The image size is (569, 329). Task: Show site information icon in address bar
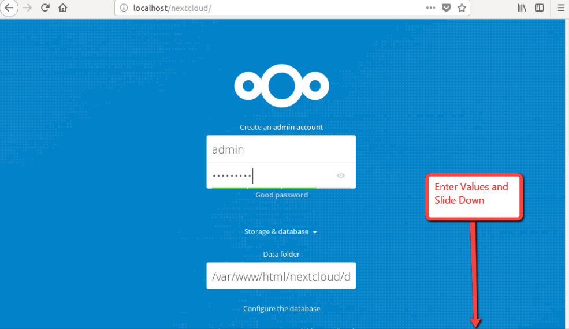[x=124, y=8]
